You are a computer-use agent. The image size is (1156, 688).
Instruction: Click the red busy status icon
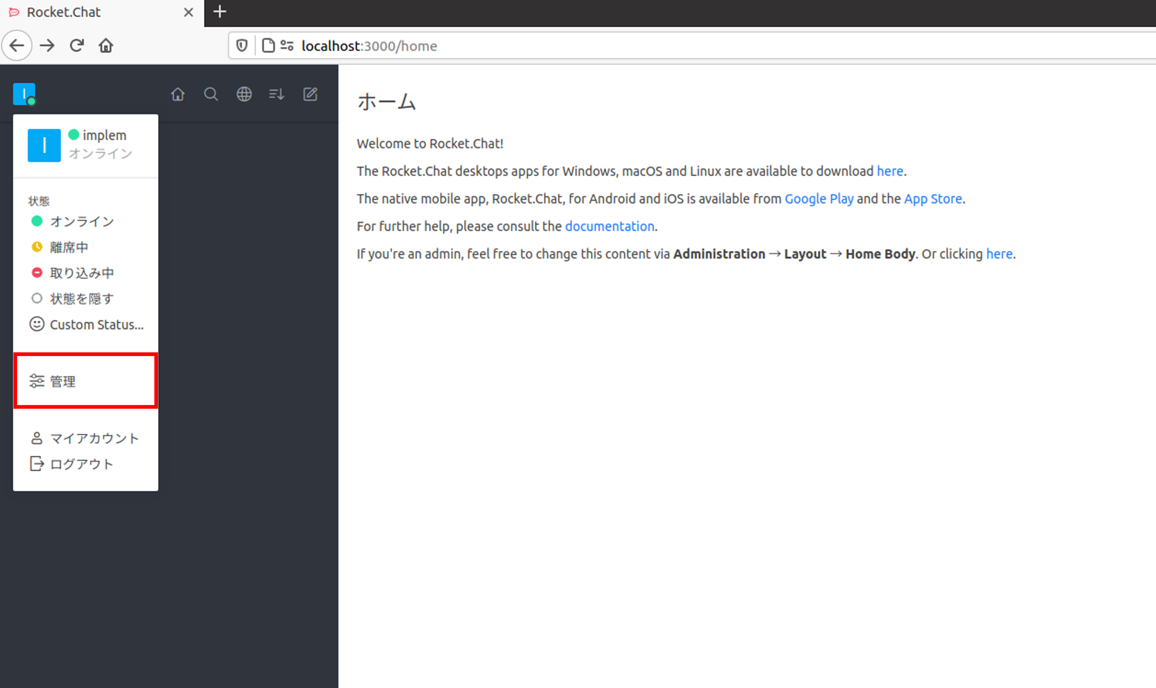(37, 273)
